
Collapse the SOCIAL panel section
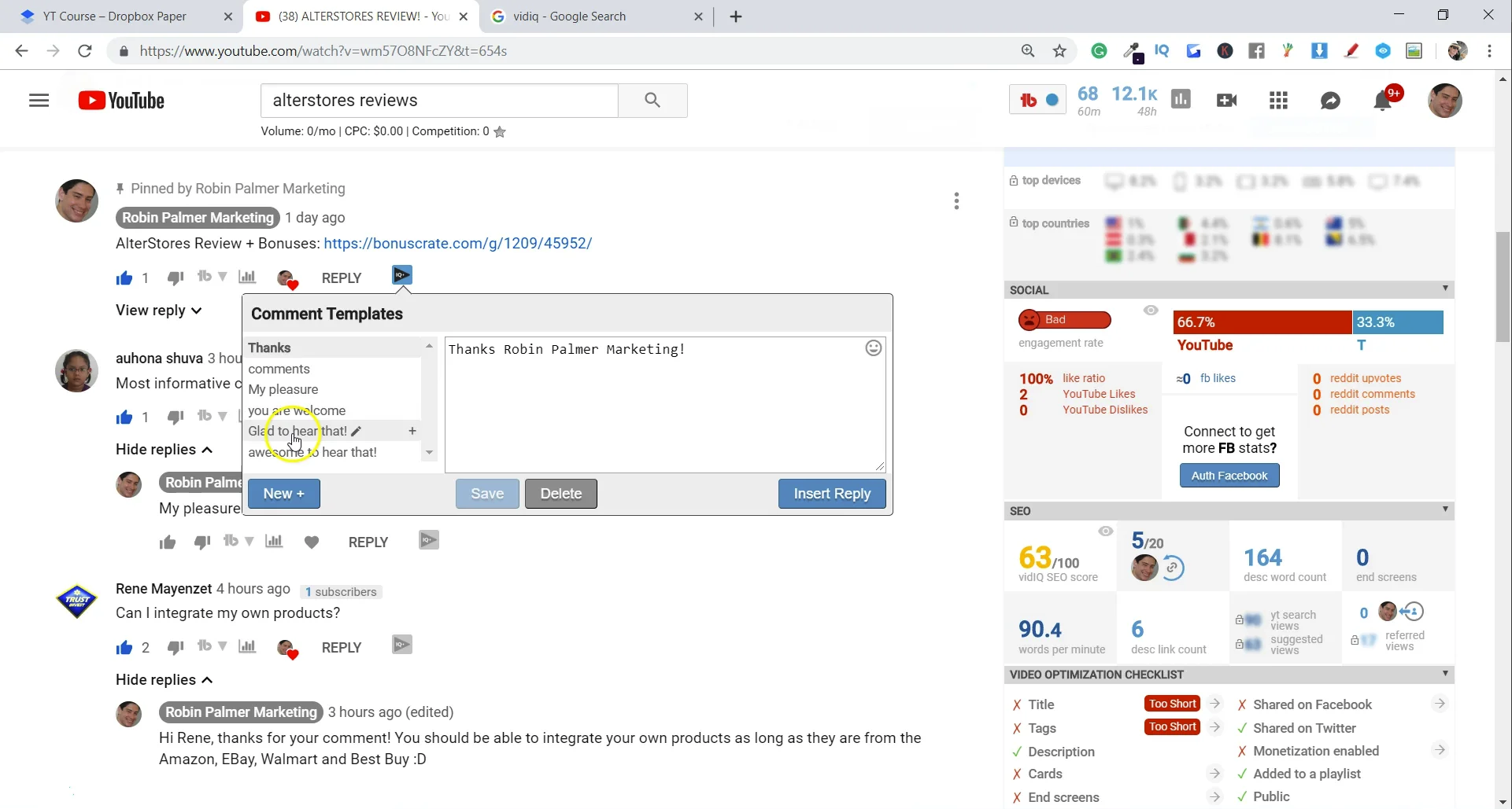[1445, 289]
